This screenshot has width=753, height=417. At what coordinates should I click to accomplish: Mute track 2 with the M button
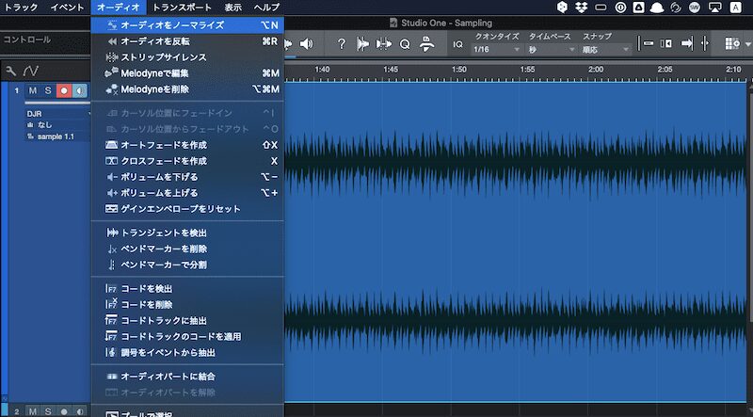(33, 411)
